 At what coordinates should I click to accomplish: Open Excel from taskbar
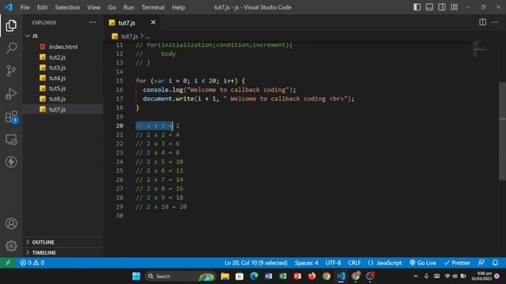pos(283,276)
